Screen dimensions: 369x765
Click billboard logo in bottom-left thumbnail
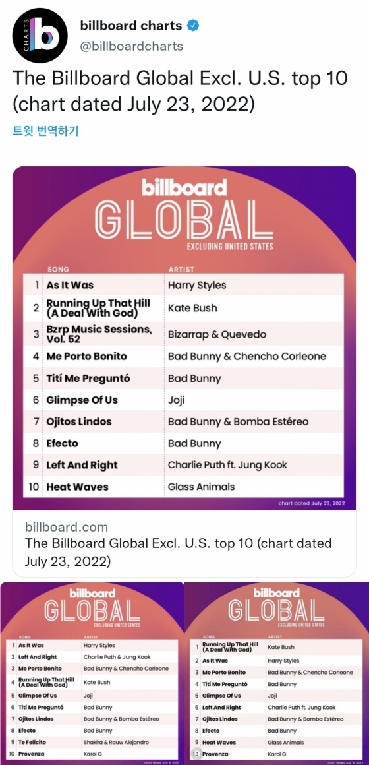click(92, 594)
